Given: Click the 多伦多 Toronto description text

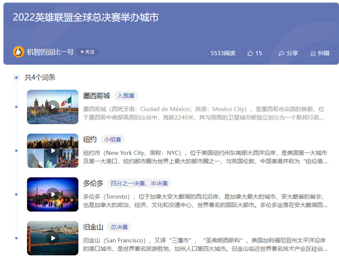Looking at the screenshot, I should click(205, 201).
